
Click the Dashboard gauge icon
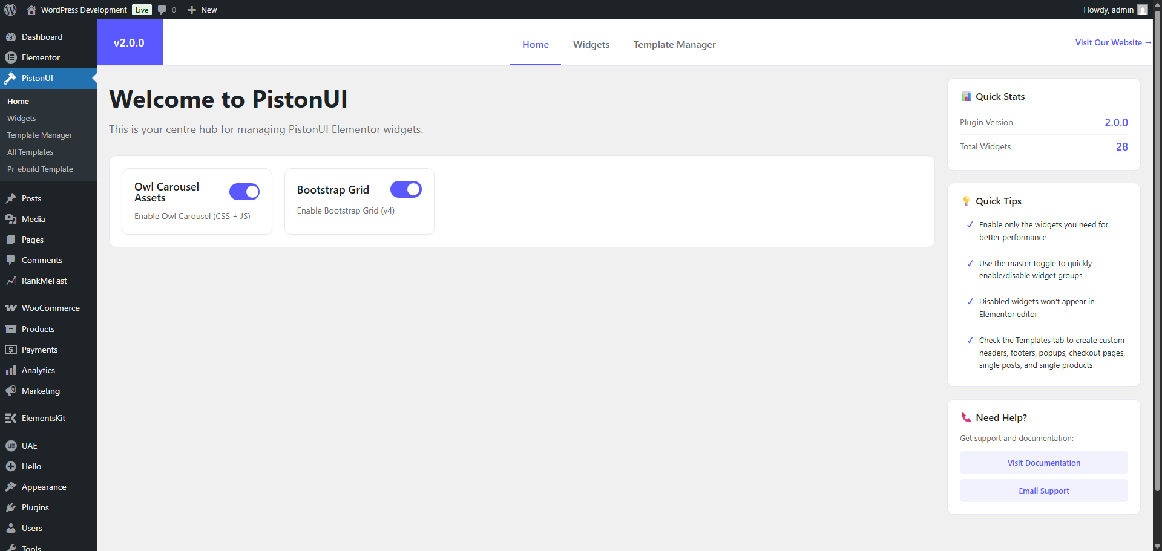click(x=11, y=37)
